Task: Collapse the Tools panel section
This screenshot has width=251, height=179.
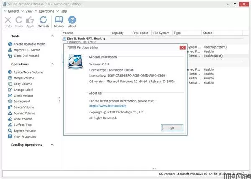Action: pos(52,36)
